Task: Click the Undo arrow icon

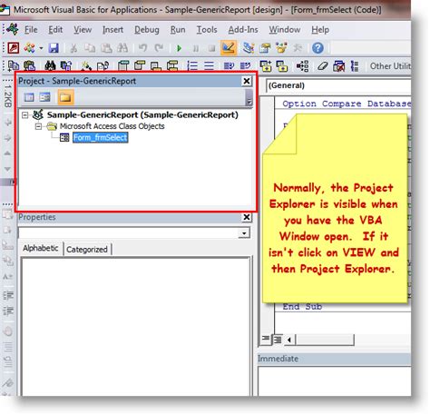Action: click(142, 48)
